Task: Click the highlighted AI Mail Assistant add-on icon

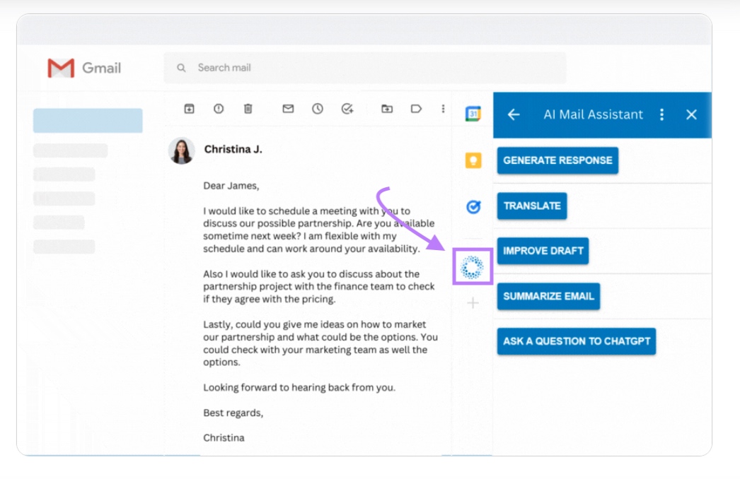Action: [x=473, y=267]
